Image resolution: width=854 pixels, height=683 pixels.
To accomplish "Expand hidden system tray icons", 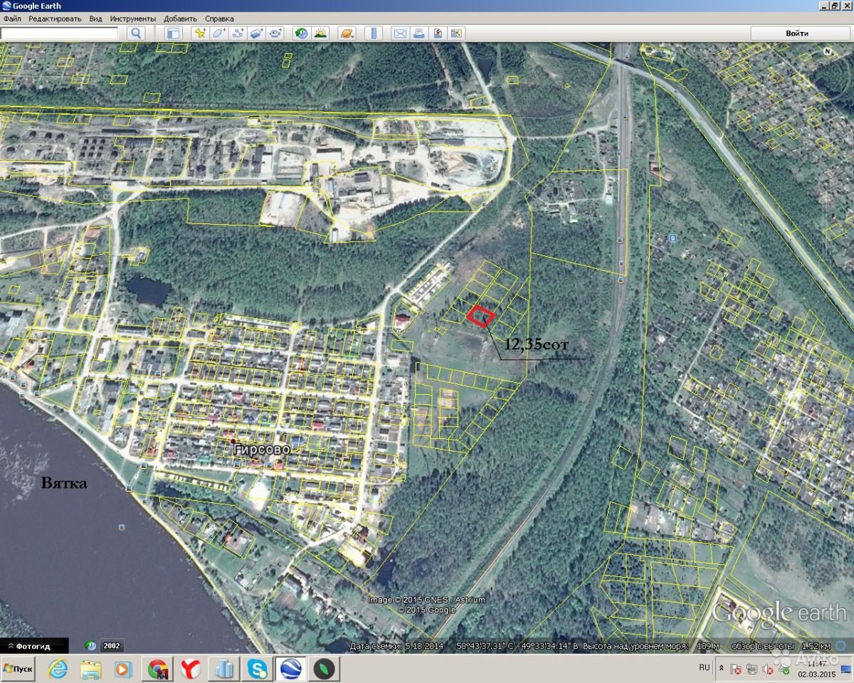I will pos(722,669).
